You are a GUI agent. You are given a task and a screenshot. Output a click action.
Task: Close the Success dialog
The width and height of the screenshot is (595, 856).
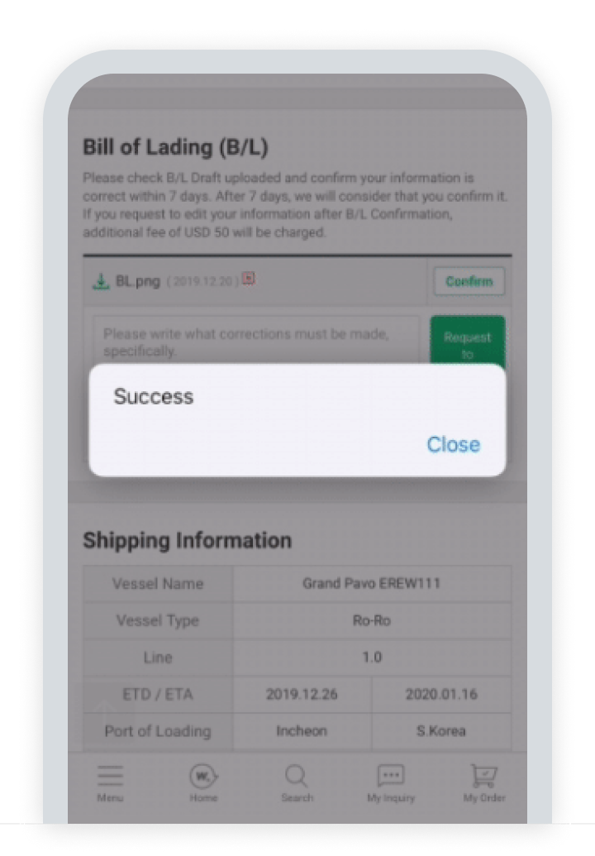click(x=453, y=445)
